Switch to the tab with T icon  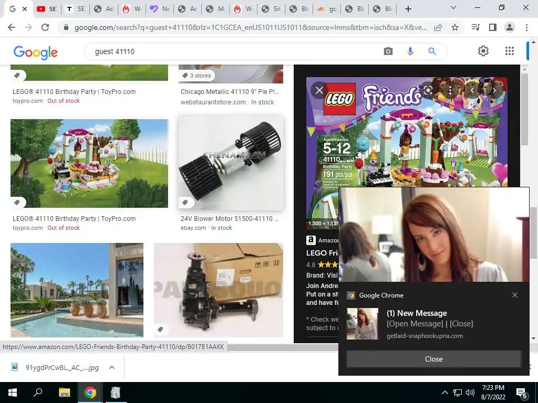[76, 9]
